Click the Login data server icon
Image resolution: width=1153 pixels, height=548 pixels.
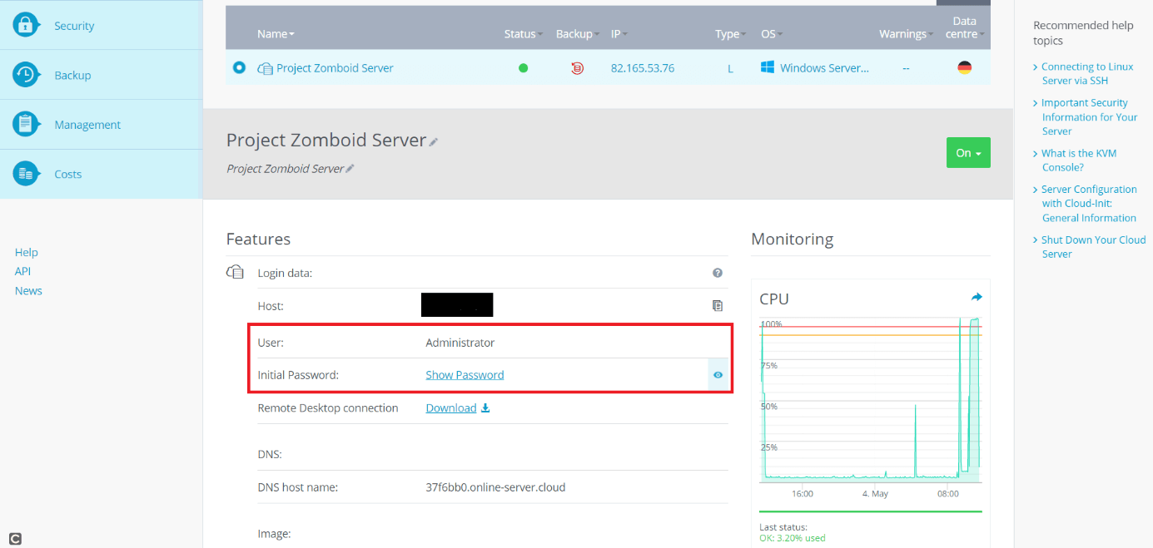tap(236, 272)
